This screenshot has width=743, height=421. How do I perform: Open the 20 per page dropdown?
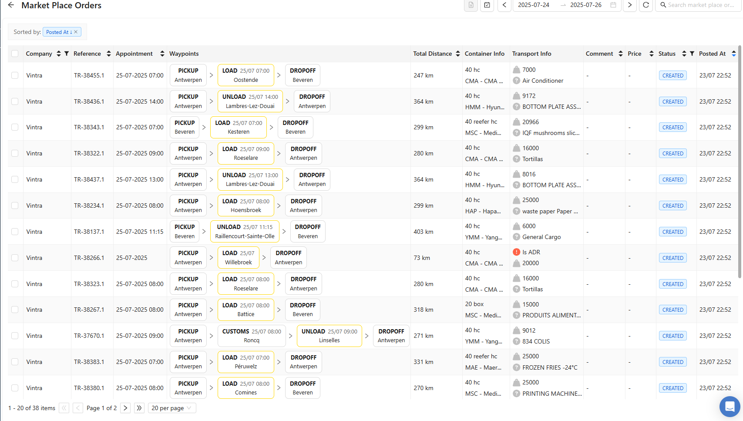click(172, 408)
